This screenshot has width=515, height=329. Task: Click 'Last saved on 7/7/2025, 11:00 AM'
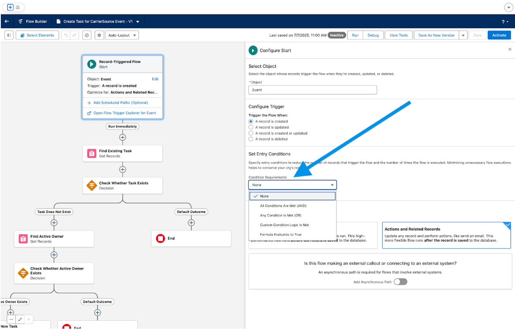[298, 35]
